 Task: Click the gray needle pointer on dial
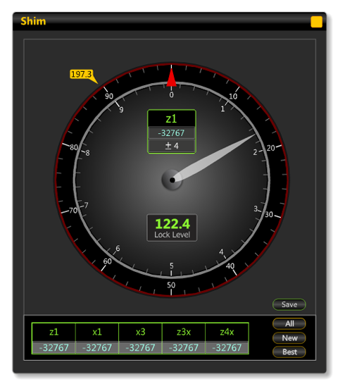(x=214, y=157)
